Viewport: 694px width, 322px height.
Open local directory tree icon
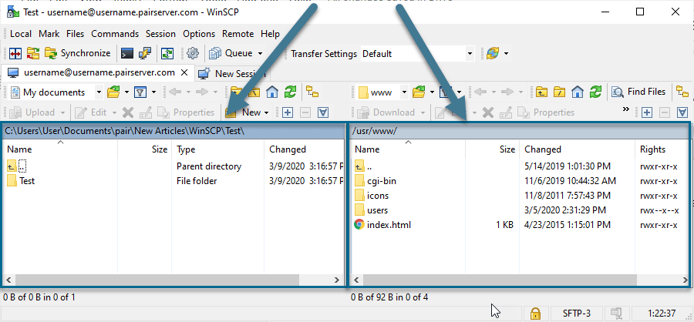312,92
